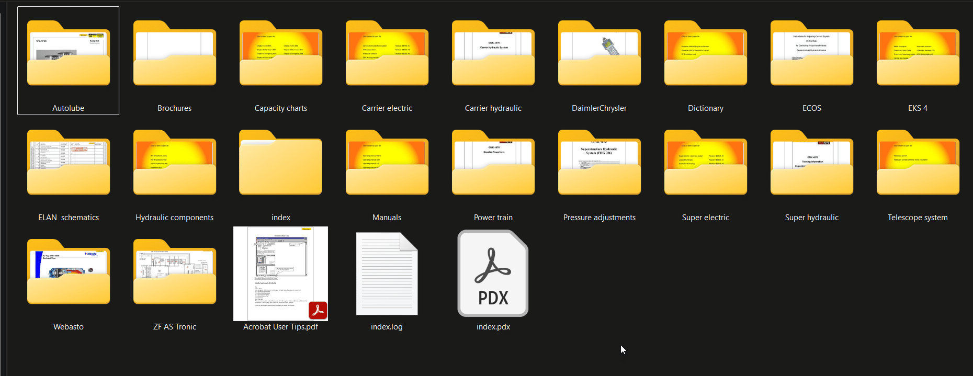Choose the DaimlerChrysler folder icon
Image resolution: width=973 pixels, height=376 pixels.
(599, 53)
